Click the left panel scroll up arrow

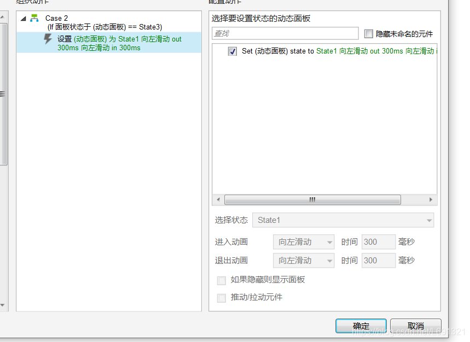[x=3, y=17]
